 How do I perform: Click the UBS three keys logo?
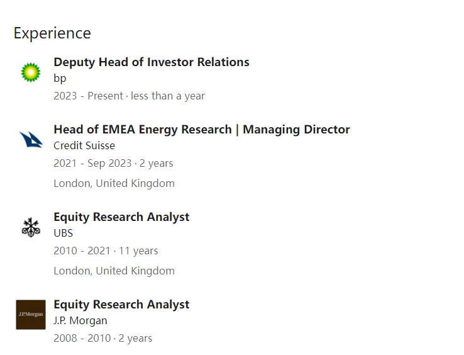tap(31, 227)
